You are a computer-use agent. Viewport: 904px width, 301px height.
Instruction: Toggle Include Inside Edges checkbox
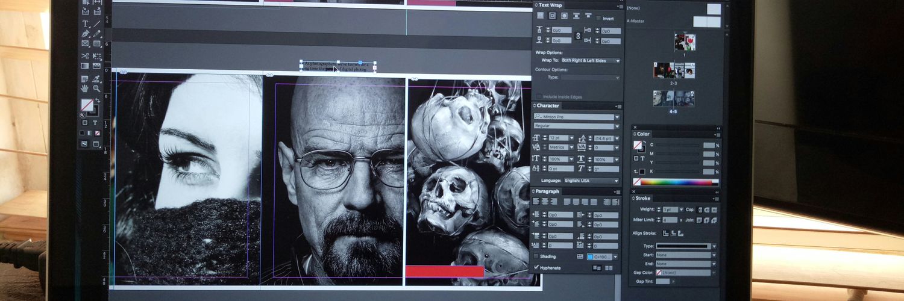pyautogui.click(x=539, y=97)
